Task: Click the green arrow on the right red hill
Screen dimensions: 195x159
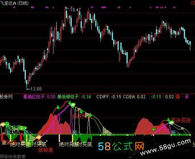Action: [x=154, y=129]
